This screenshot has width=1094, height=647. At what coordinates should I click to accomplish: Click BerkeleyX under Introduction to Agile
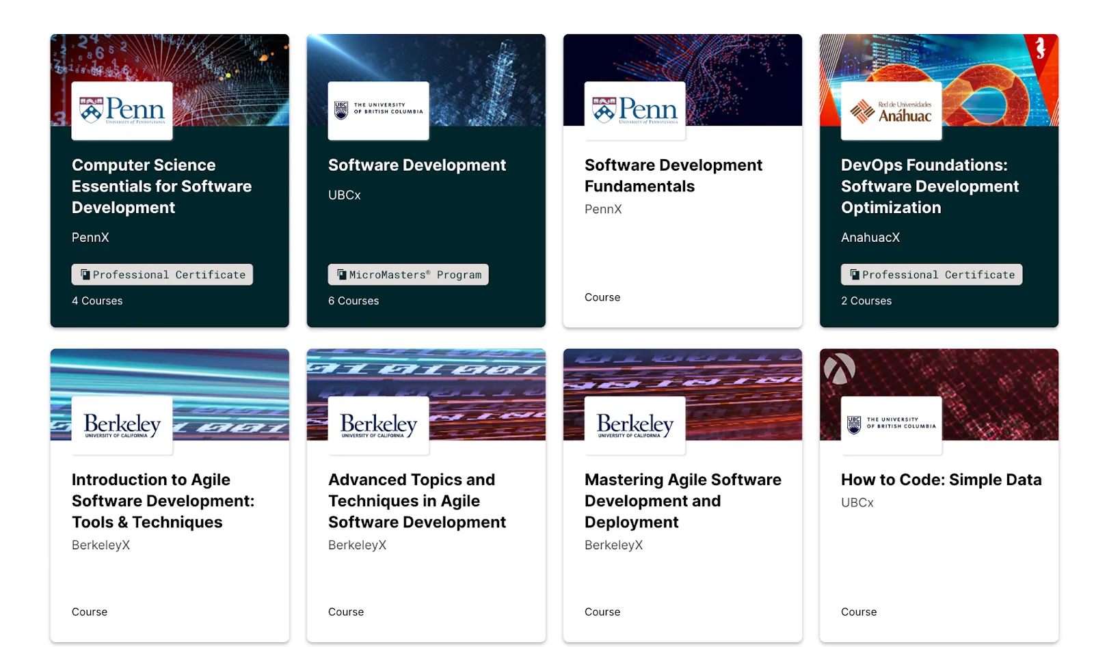101,545
